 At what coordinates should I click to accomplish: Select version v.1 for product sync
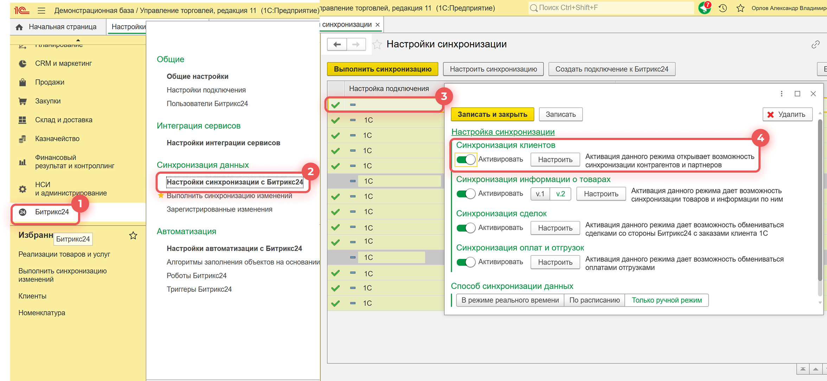(540, 194)
